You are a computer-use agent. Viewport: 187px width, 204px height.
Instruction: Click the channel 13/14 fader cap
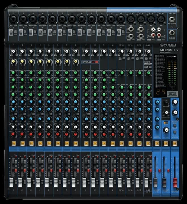(120, 182)
